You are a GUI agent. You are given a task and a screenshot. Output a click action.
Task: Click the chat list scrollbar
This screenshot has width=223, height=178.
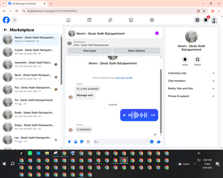62,61
